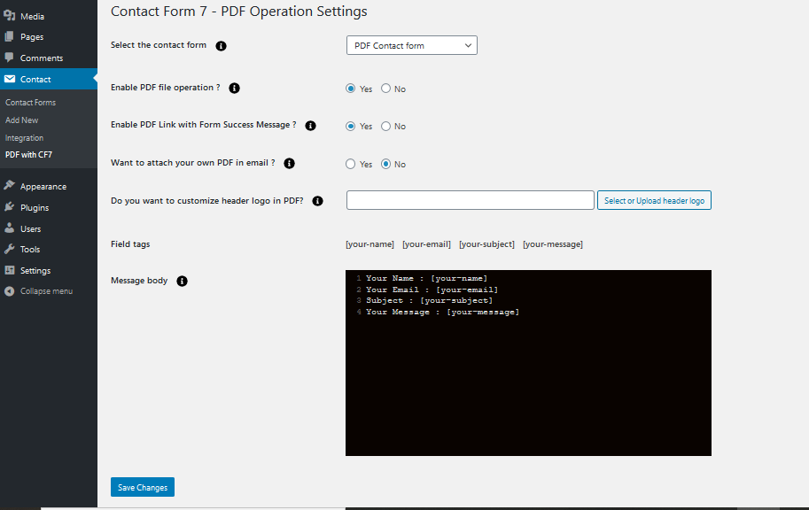Click the header logo URL input field
The height and width of the screenshot is (510, 809).
coord(470,200)
